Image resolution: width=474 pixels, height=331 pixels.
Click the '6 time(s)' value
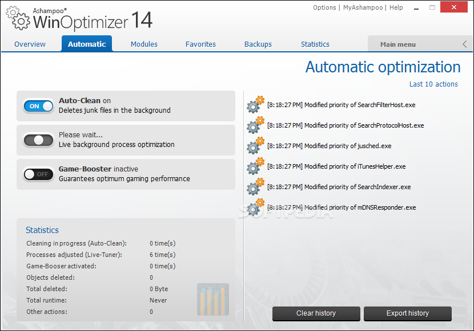pyautogui.click(x=163, y=255)
